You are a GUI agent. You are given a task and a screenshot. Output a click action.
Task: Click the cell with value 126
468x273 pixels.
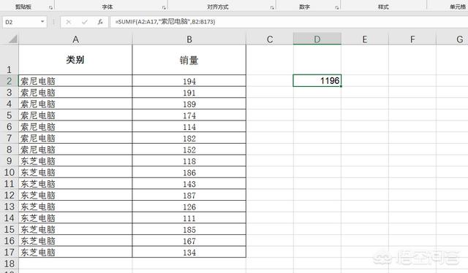pos(189,207)
